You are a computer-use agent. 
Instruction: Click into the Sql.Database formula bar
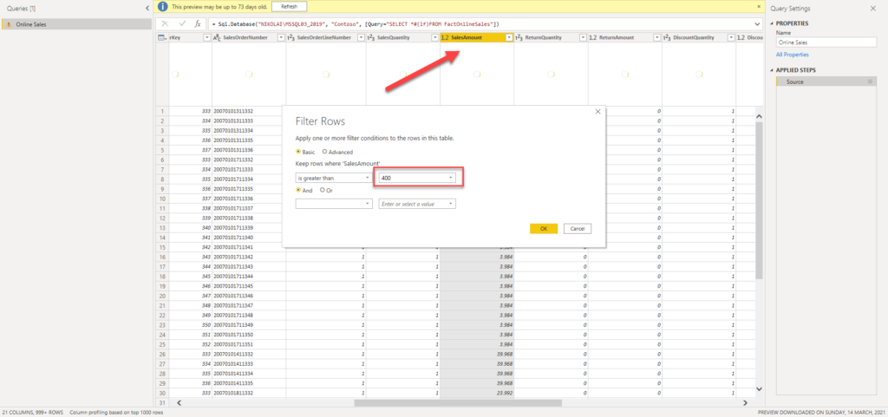(x=481, y=23)
